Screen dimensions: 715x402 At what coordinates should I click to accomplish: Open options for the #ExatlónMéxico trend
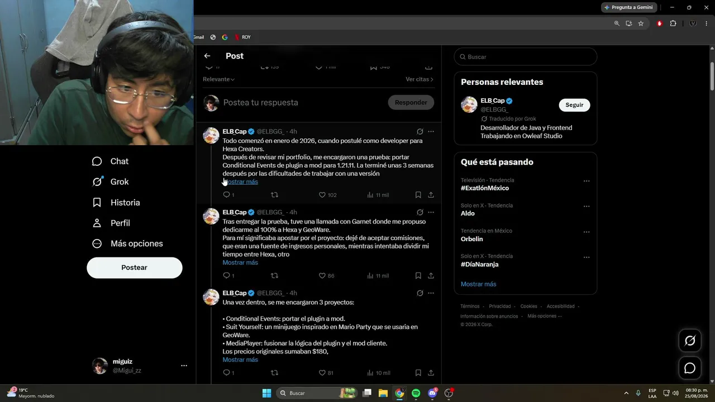[587, 181]
